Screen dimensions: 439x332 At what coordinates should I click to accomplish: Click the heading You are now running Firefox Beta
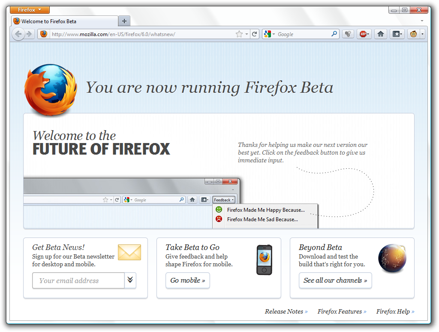pyautogui.click(x=209, y=88)
